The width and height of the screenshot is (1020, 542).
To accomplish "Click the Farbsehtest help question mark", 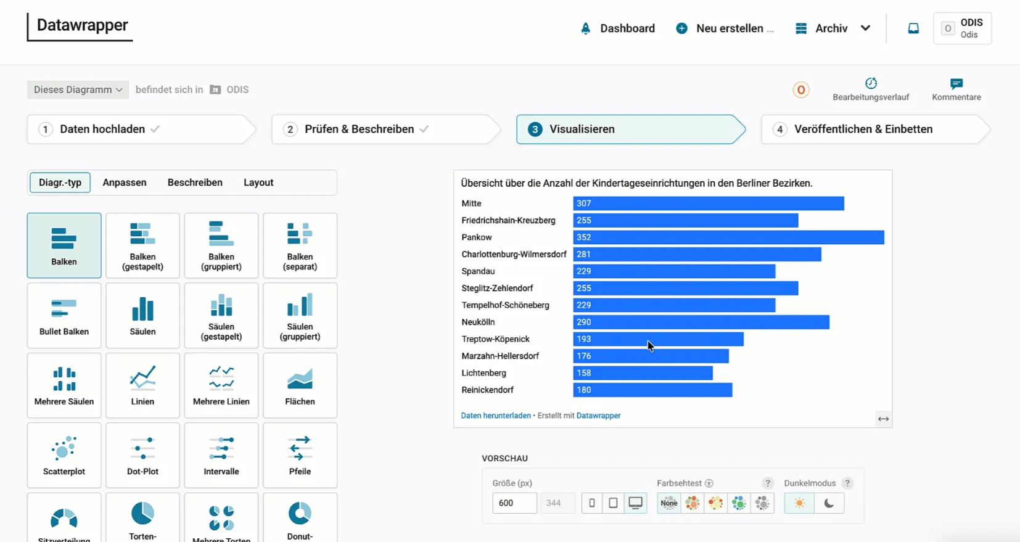I will (767, 483).
